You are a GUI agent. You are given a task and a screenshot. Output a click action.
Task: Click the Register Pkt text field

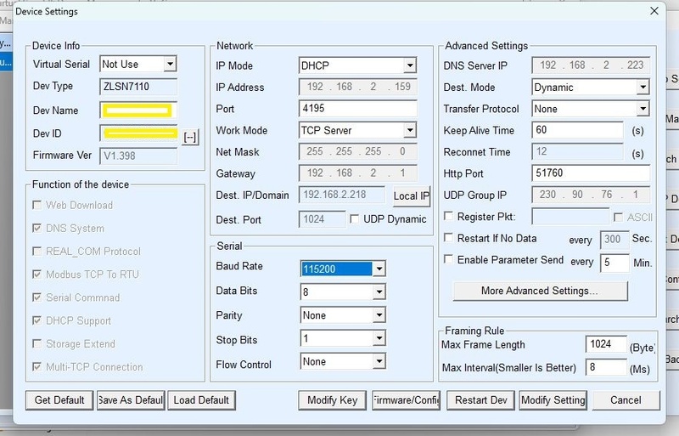[570, 216]
